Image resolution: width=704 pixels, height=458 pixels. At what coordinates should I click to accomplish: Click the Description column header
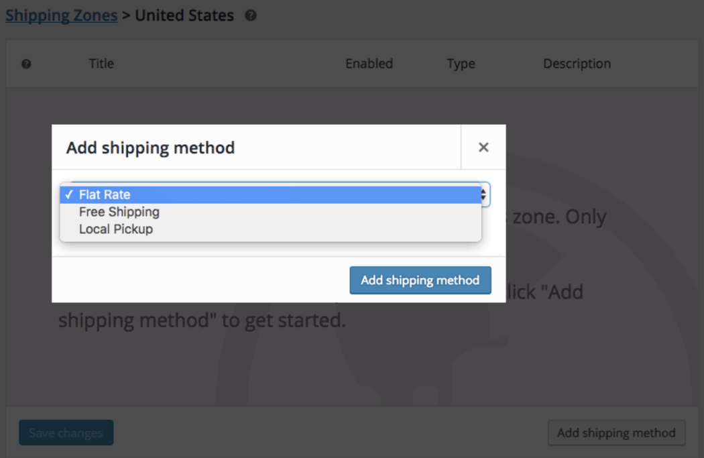click(x=577, y=64)
